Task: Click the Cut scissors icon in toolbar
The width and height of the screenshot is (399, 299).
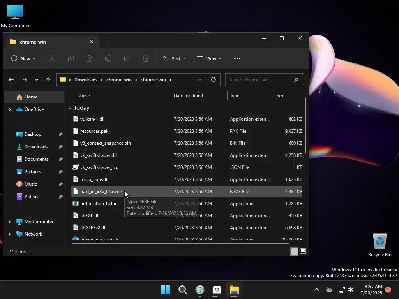Action: [52, 59]
